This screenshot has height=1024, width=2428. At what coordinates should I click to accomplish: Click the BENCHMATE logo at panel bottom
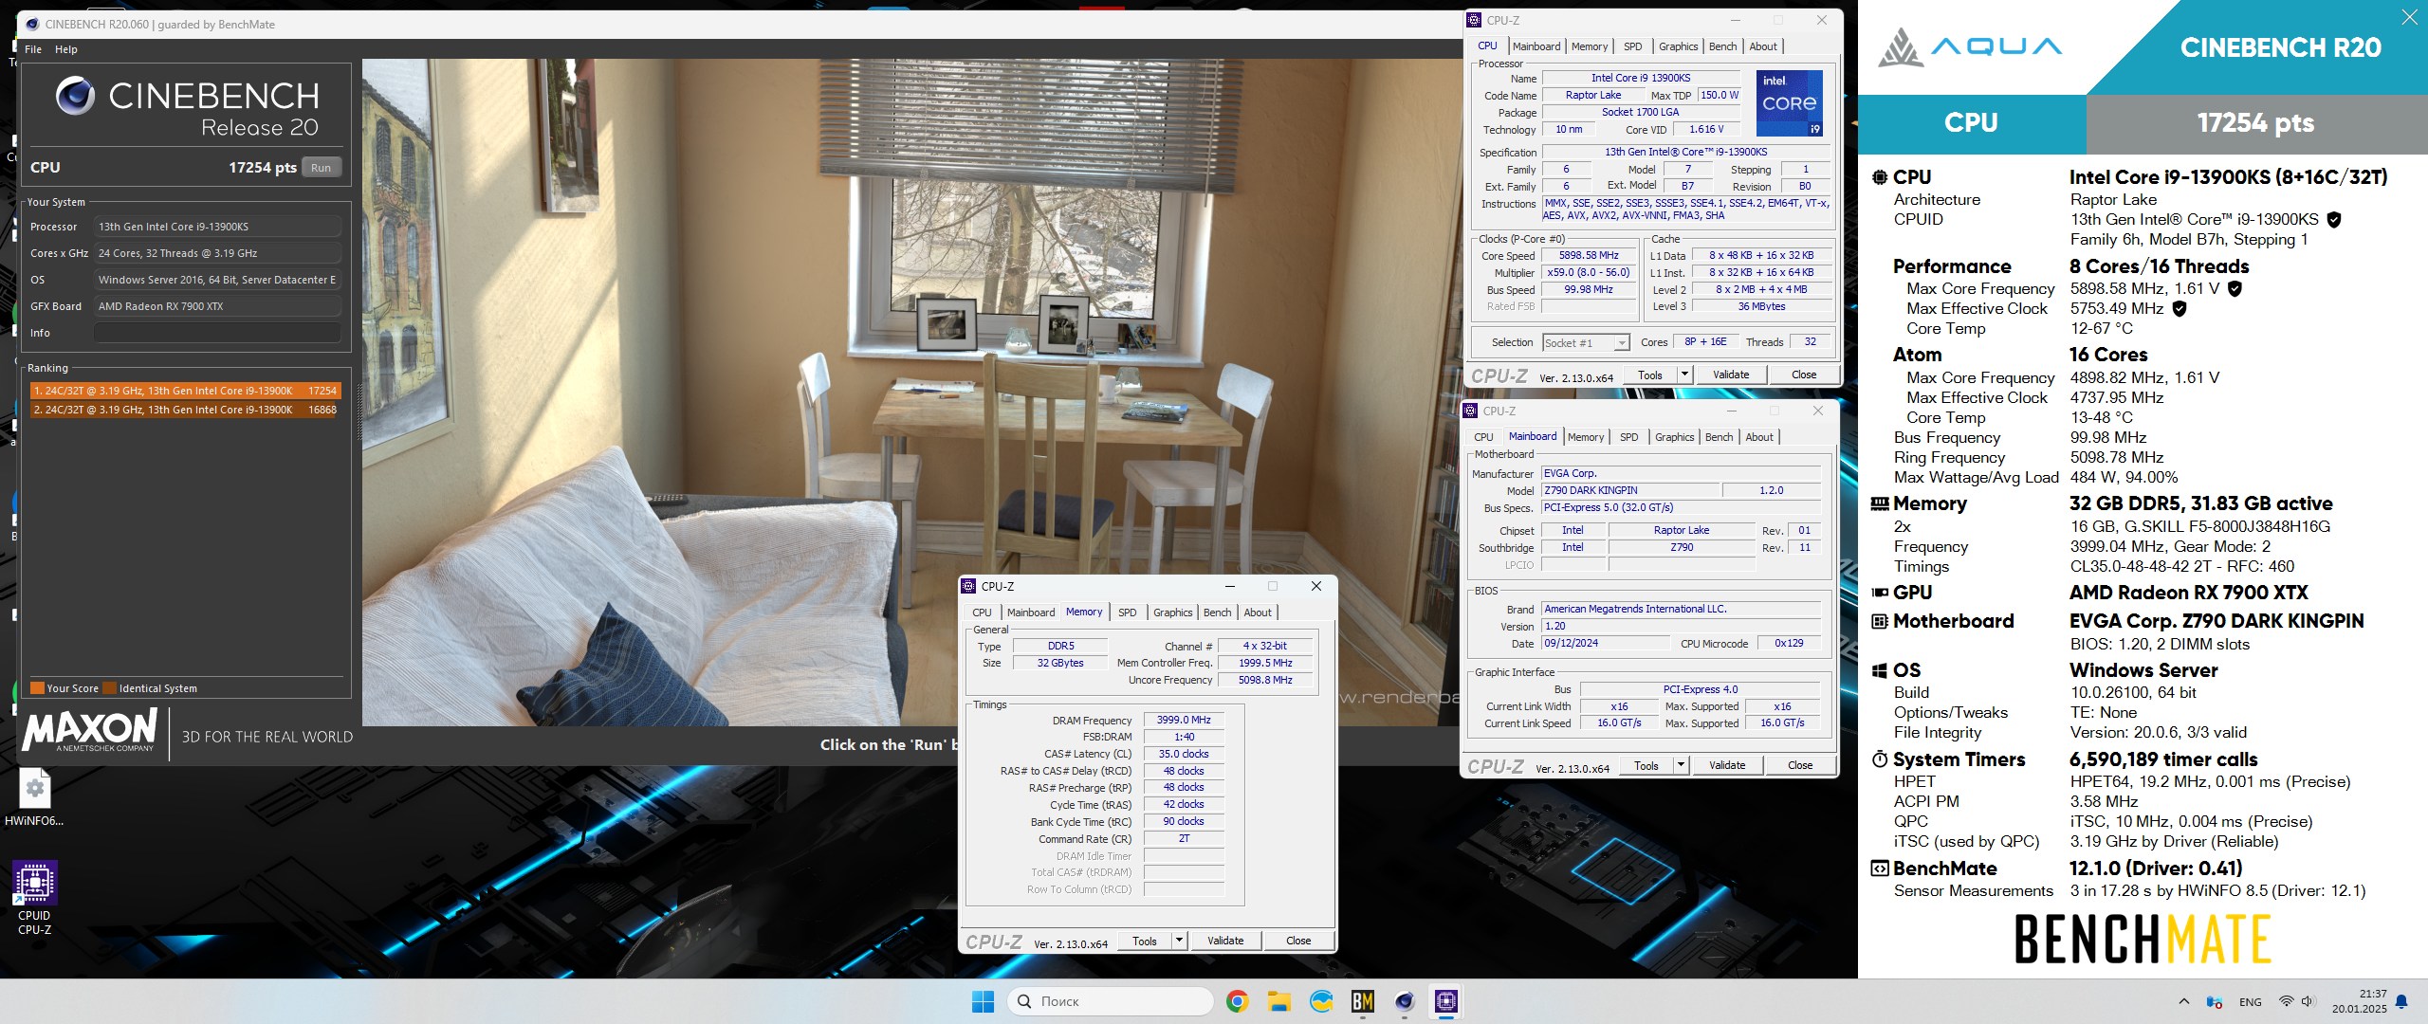tap(2143, 939)
